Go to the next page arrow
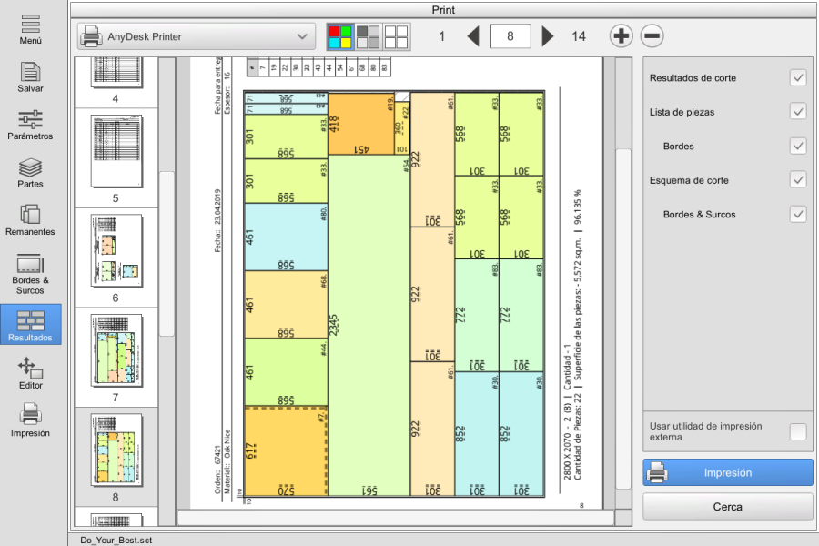The width and height of the screenshot is (819, 546). pos(548,36)
